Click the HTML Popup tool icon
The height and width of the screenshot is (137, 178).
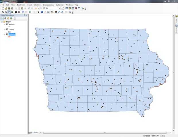(48, 12)
